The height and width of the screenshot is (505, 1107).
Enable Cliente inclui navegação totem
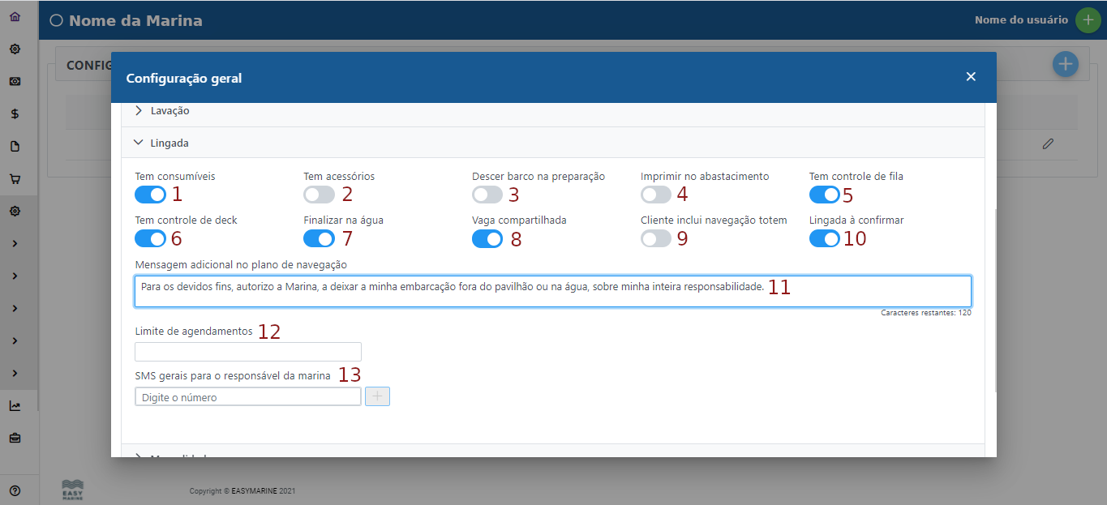click(x=657, y=238)
